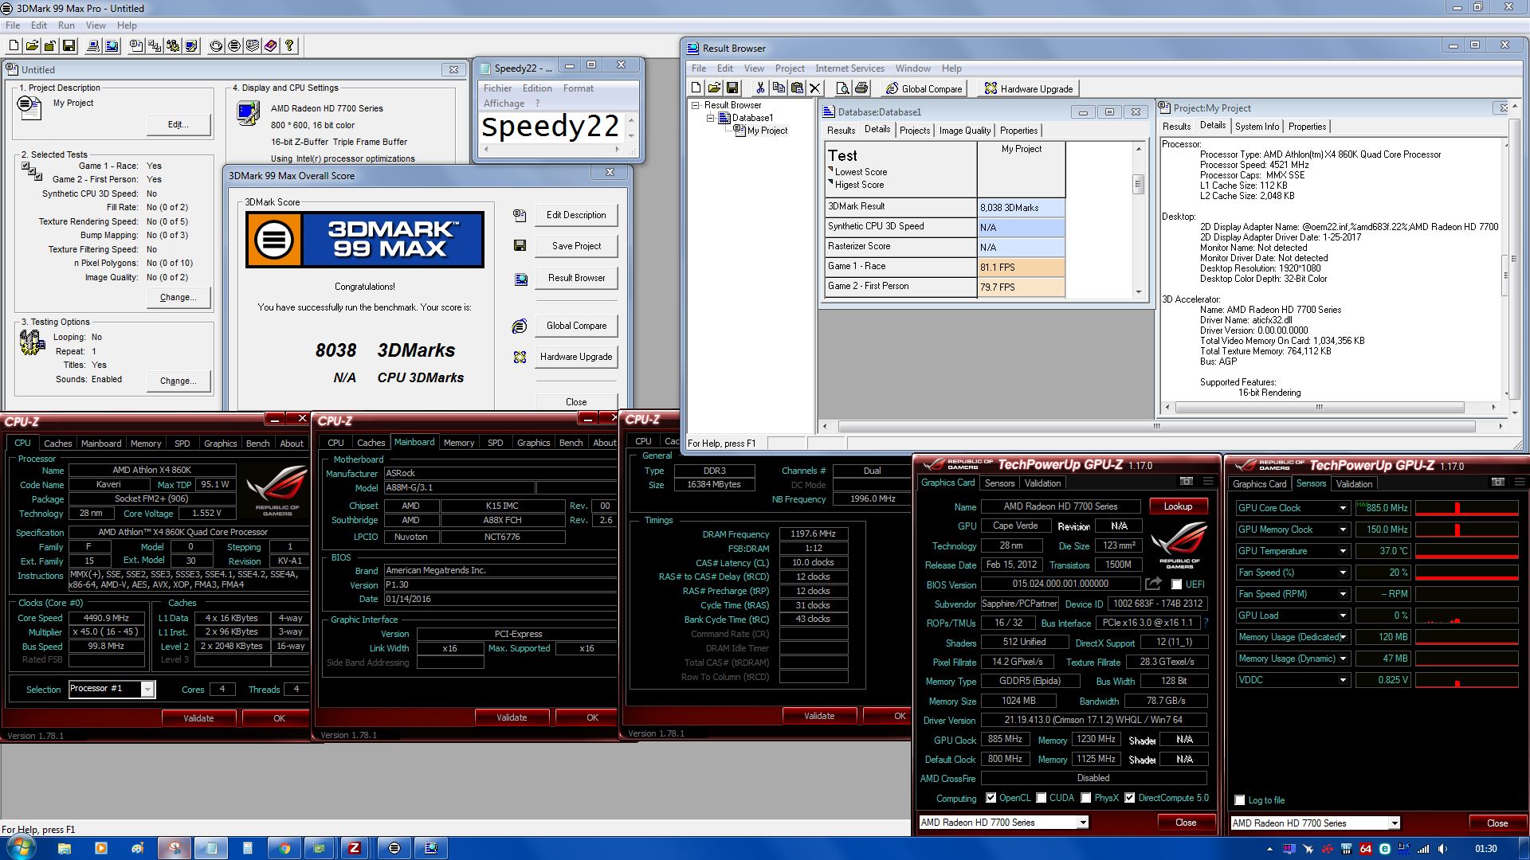
Task: Click Chrome icon on the taskbar
Action: click(284, 848)
